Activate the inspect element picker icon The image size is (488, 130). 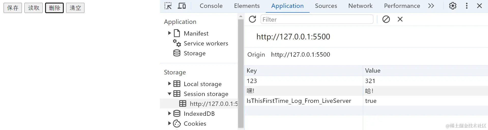(x=168, y=6)
